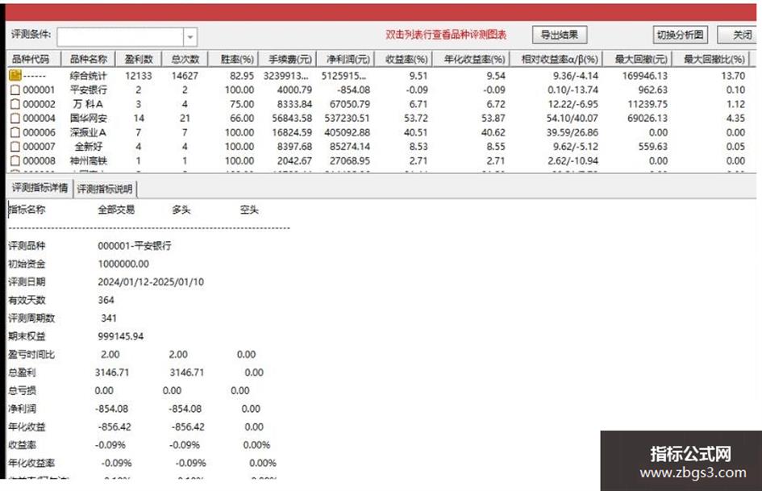This screenshot has width=762, height=491.
Task: Click the 有效天数 value 364
Action: (106, 300)
